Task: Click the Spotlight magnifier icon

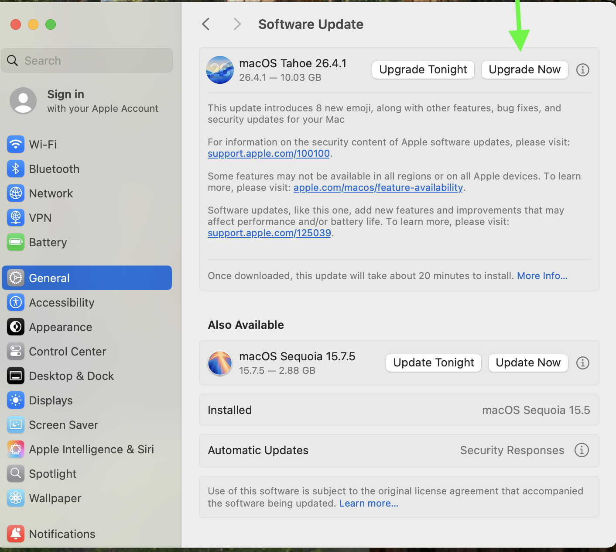Action: [x=16, y=473]
